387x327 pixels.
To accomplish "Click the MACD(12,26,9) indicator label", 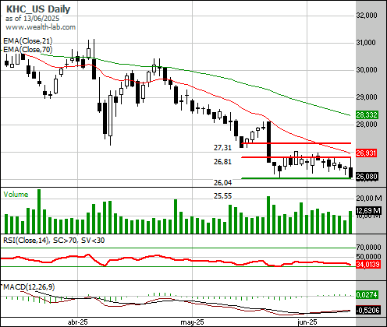I will tap(29, 287).
